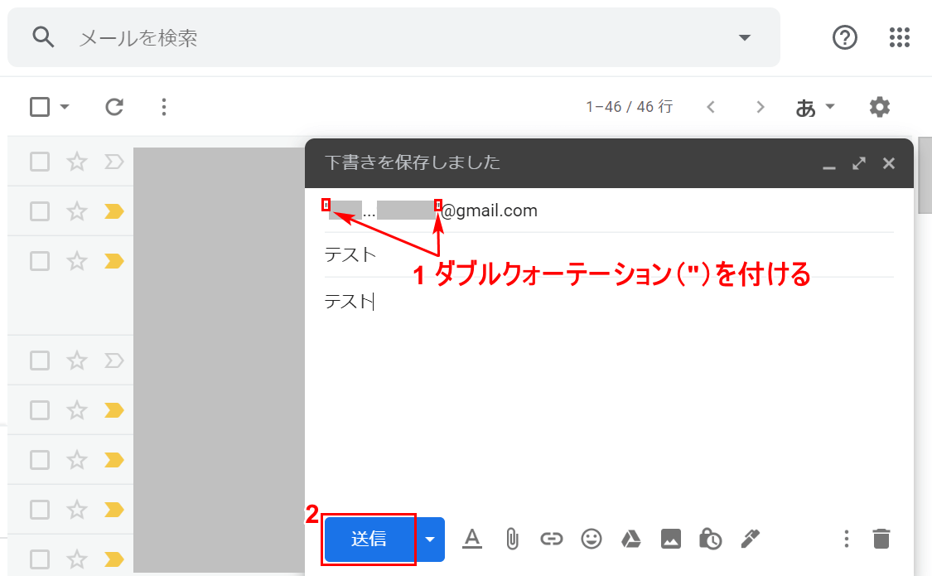932x576 pixels.
Task: Pop out compose to full screen
Action: tap(859, 163)
